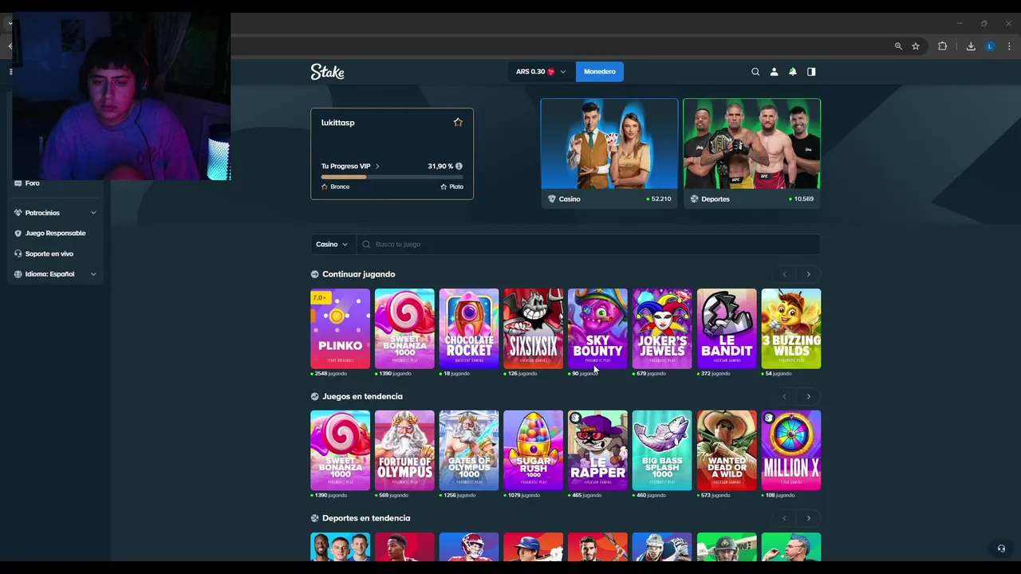Viewport: 1021px width, 574px height.
Task: Open the browser extensions icon
Action: pyautogui.click(x=942, y=46)
